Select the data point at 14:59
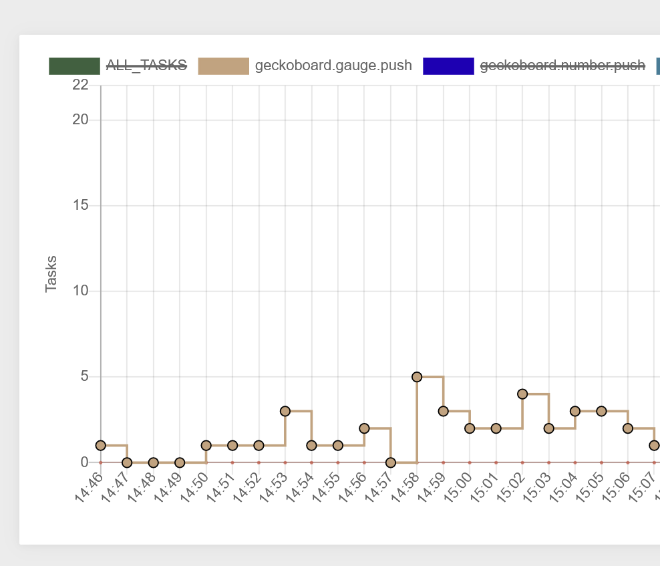660x566 pixels. [443, 411]
